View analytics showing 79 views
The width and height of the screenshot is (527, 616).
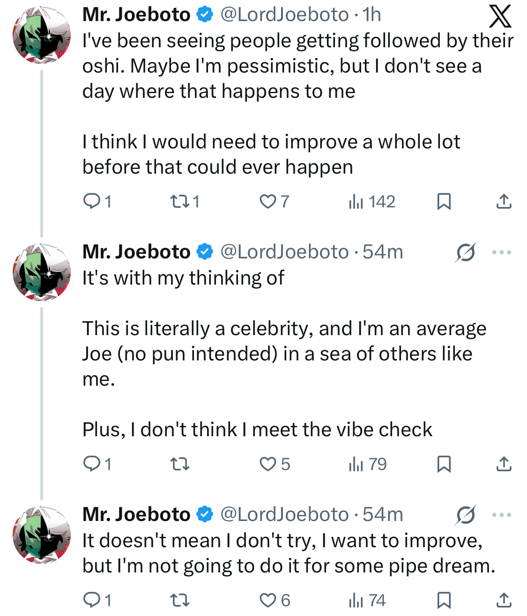click(368, 464)
